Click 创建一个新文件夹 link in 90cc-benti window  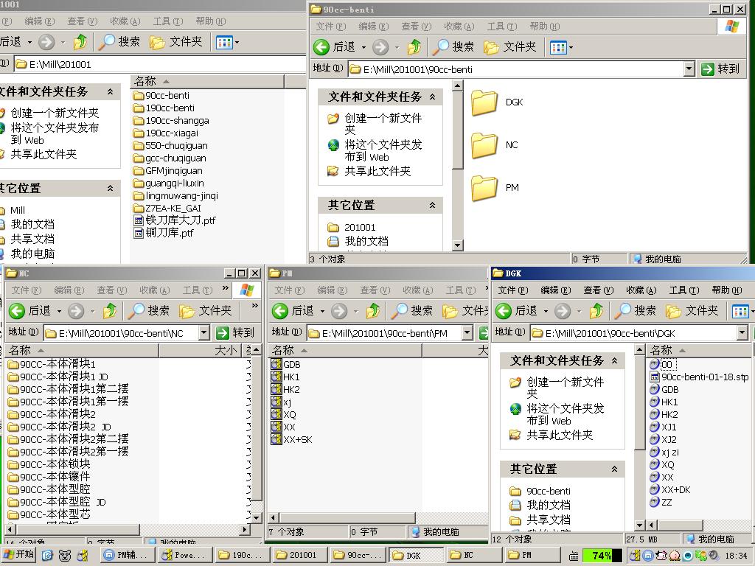(x=383, y=123)
